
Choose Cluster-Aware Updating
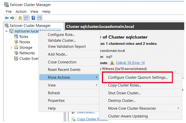click(x=128, y=116)
